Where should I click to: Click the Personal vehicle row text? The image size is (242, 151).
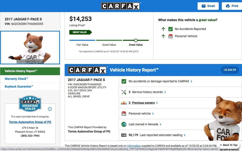pos(139,114)
